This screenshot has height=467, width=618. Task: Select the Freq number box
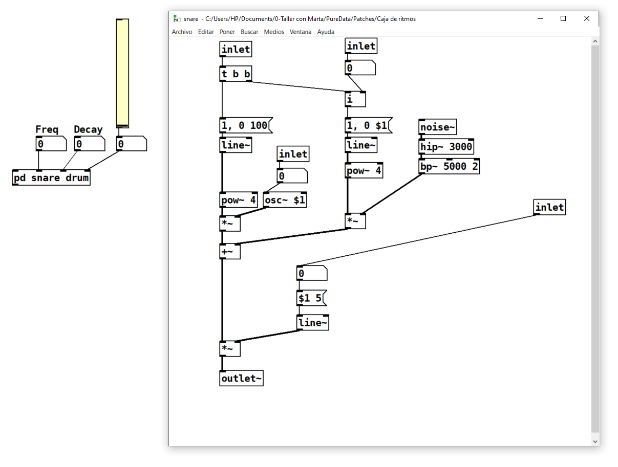click(x=51, y=144)
